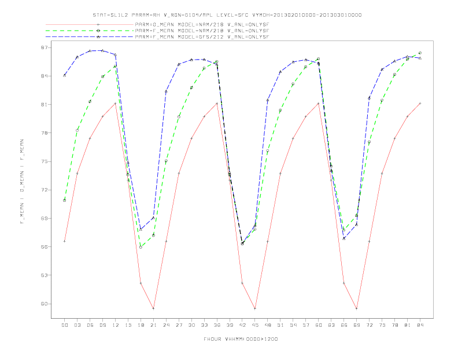Click x-axis forecast hour label 45
Screen dimensions: 458x354
[255, 325]
